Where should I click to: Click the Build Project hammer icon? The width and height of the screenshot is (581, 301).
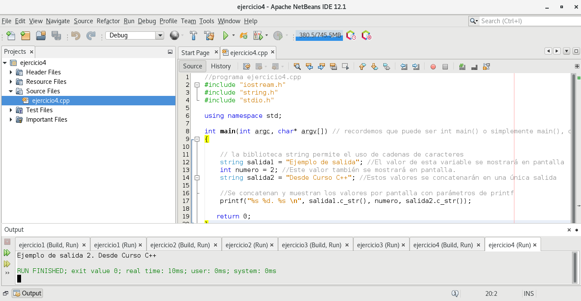coord(193,36)
